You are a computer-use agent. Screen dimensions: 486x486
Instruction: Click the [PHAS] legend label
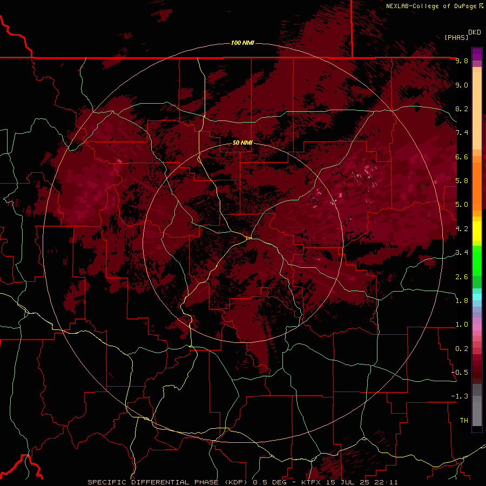click(x=456, y=37)
